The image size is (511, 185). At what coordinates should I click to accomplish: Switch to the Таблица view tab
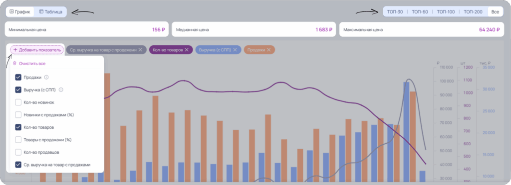[50, 11]
